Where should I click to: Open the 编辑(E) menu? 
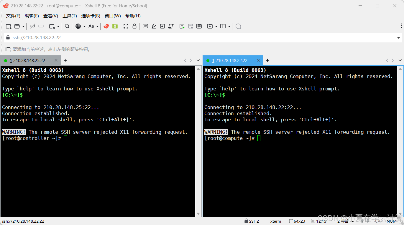pyautogui.click(x=32, y=16)
